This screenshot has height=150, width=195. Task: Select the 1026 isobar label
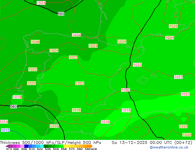173,26
